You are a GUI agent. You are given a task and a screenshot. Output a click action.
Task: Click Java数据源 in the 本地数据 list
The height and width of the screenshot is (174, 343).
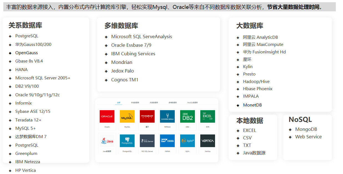tap(254, 153)
